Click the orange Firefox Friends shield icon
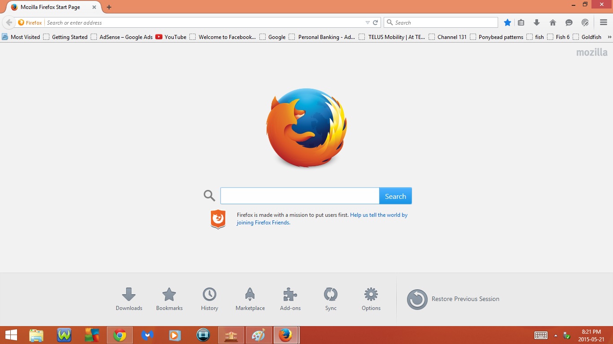613x344 pixels. point(218,219)
